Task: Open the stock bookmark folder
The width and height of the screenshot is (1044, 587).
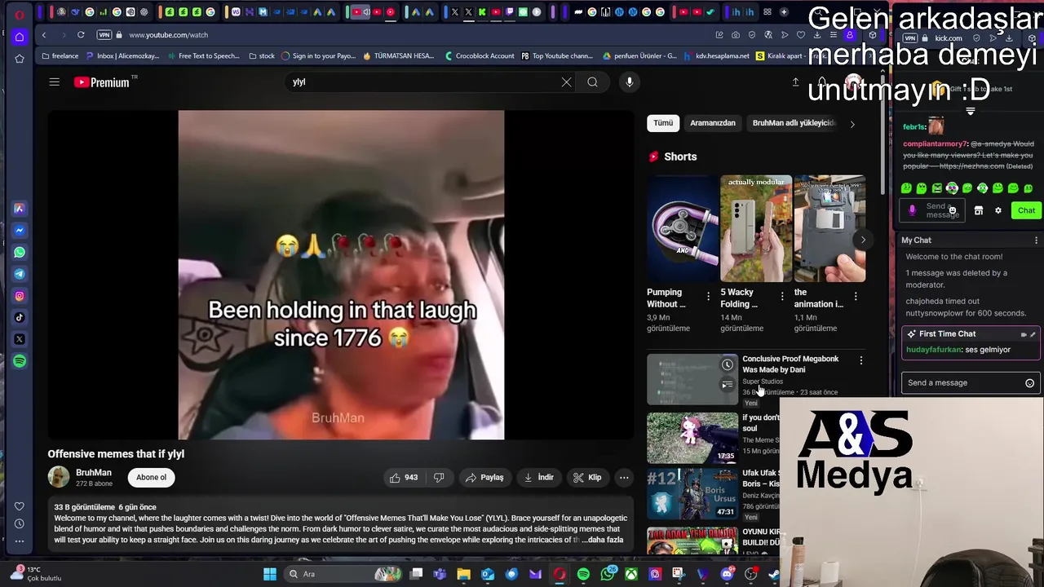Action: (x=261, y=56)
